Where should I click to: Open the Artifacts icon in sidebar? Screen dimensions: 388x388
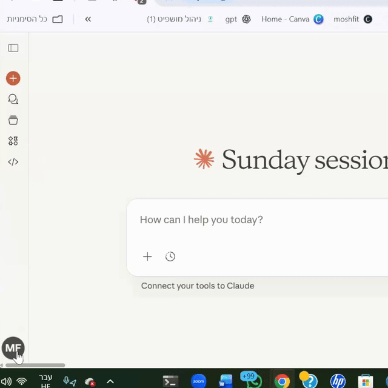pos(13,141)
